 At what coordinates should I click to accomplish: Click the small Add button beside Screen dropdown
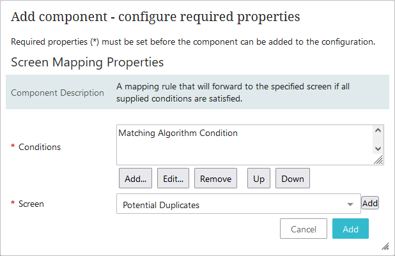pyautogui.click(x=370, y=203)
